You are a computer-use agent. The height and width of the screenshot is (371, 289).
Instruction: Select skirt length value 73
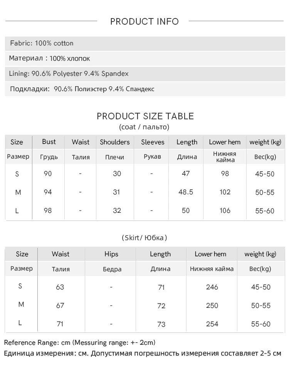coord(161,324)
